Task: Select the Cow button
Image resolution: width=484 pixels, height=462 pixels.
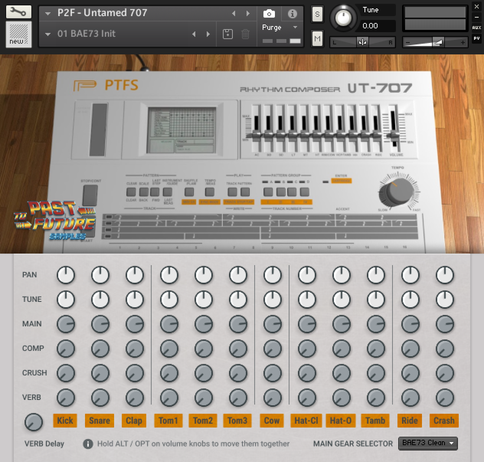Action: coord(272,420)
